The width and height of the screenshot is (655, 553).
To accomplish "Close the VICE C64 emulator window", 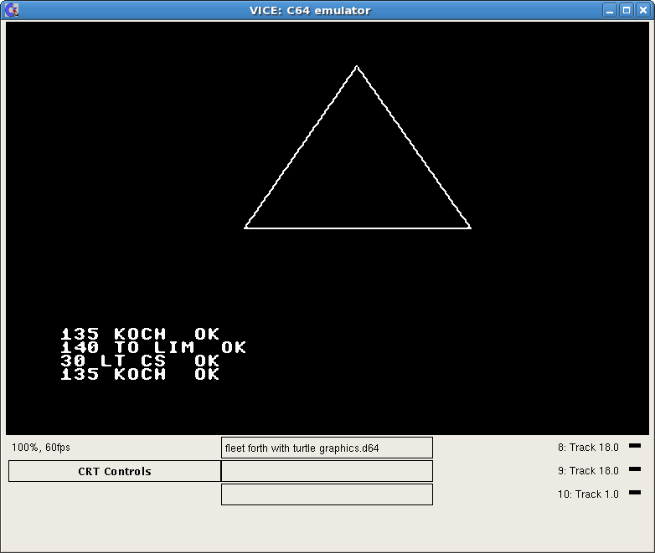I will (x=642, y=10).
